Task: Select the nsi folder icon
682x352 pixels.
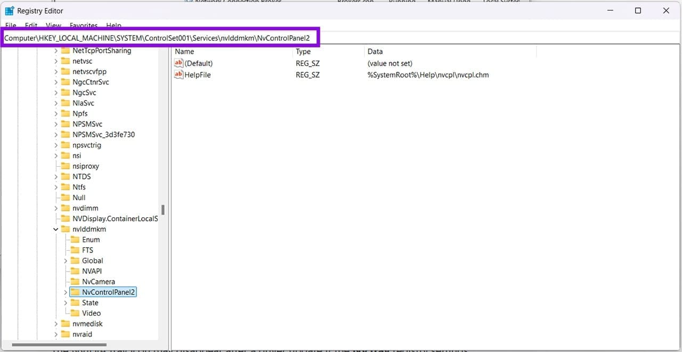Action: (65, 155)
